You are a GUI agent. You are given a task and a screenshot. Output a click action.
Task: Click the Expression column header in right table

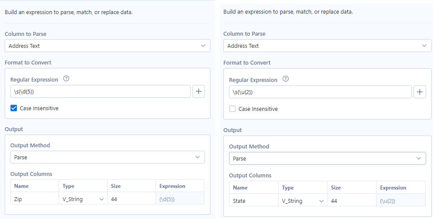point(393,187)
